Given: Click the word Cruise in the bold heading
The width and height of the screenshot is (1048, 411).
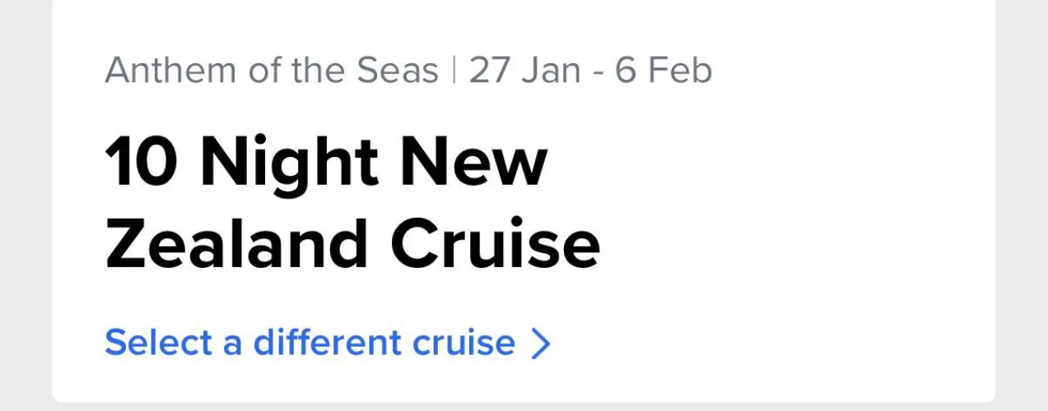Looking at the screenshot, I should 495,244.
